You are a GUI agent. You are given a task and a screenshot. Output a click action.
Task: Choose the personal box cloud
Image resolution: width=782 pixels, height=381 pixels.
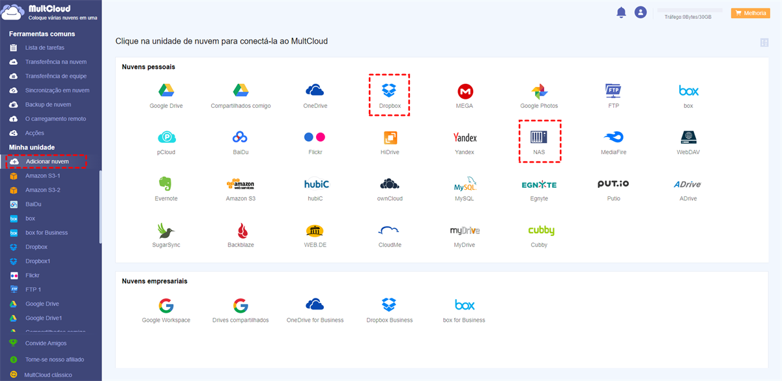tap(688, 91)
